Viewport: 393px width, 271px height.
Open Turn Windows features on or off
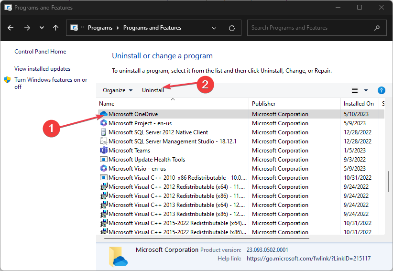51,83
